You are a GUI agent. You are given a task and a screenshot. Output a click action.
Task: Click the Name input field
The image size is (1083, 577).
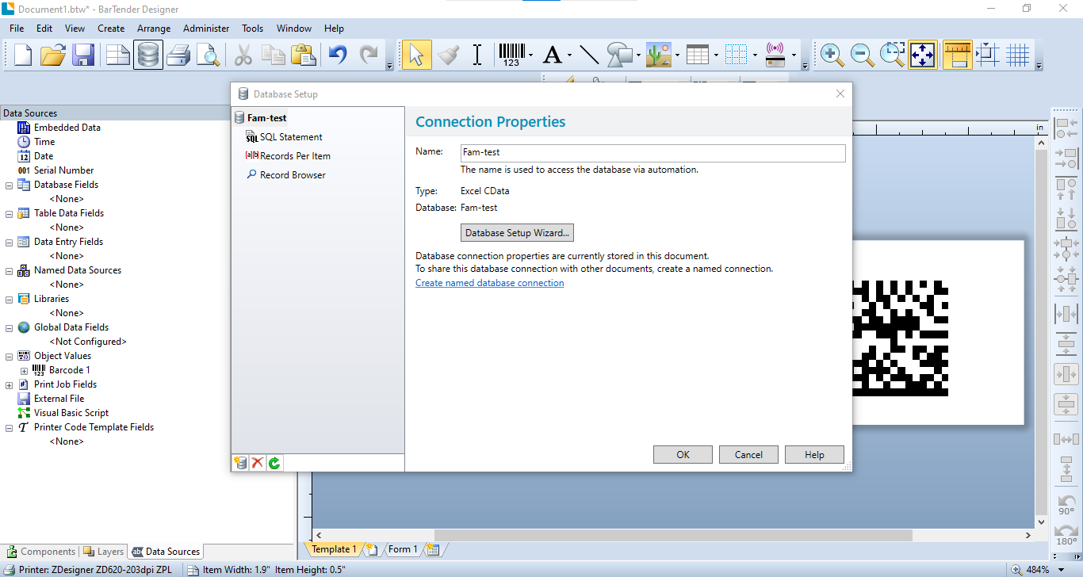pyautogui.click(x=653, y=153)
